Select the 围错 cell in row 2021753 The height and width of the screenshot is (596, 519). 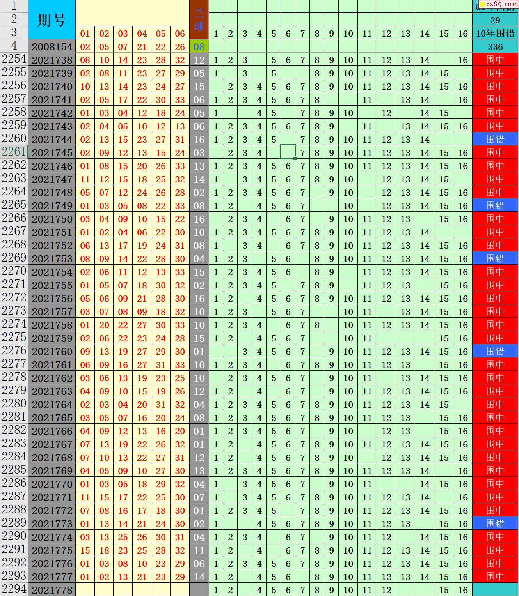point(495,258)
